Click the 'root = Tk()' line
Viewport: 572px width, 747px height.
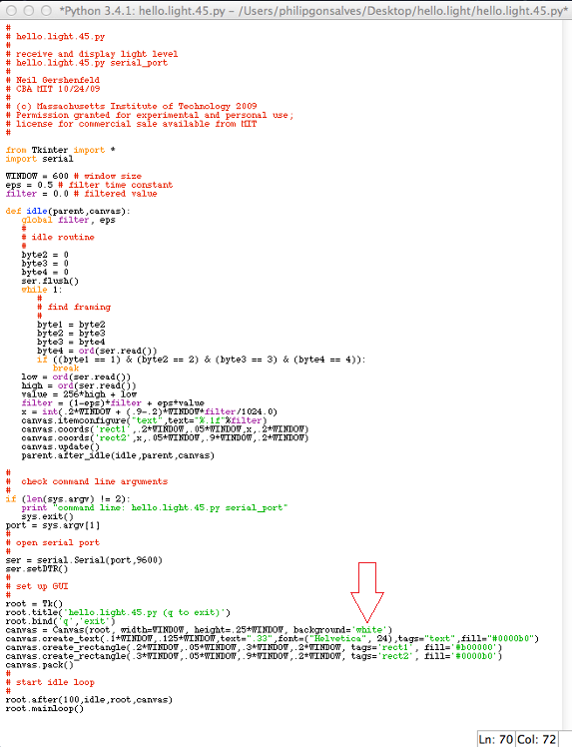point(34,604)
